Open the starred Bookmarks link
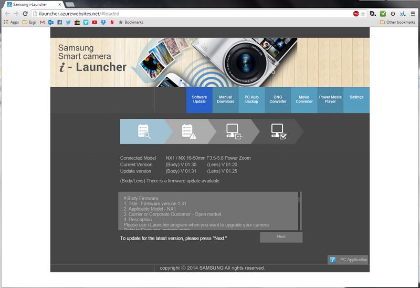420x288 pixels. [131, 22]
